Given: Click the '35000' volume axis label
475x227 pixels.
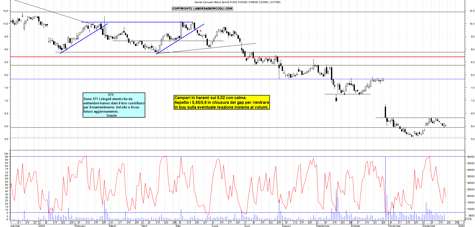Looking at the screenshot, I should [x=471, y=176].
